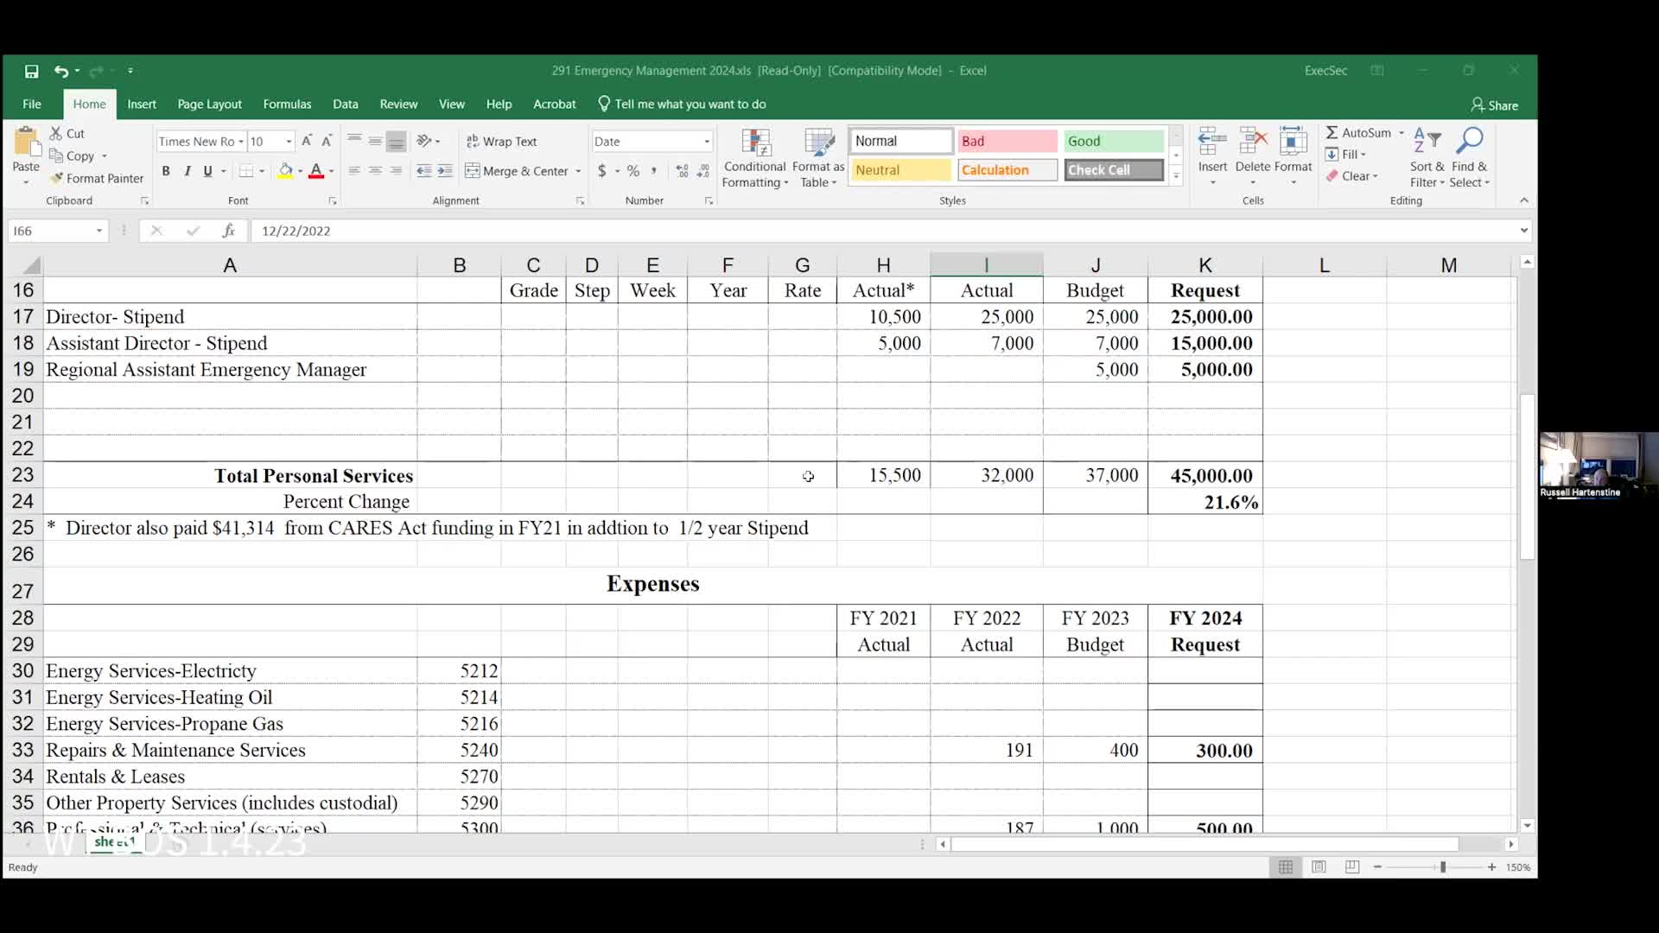1659x933 pixels.
Task: Expand the cell Styles gallery
Action: pyautogui.click(x=1176, y=176)
